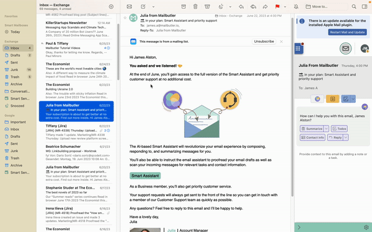Click the assistant Reply button
This screenshot has height=232, width=372.
pos(335,137)
